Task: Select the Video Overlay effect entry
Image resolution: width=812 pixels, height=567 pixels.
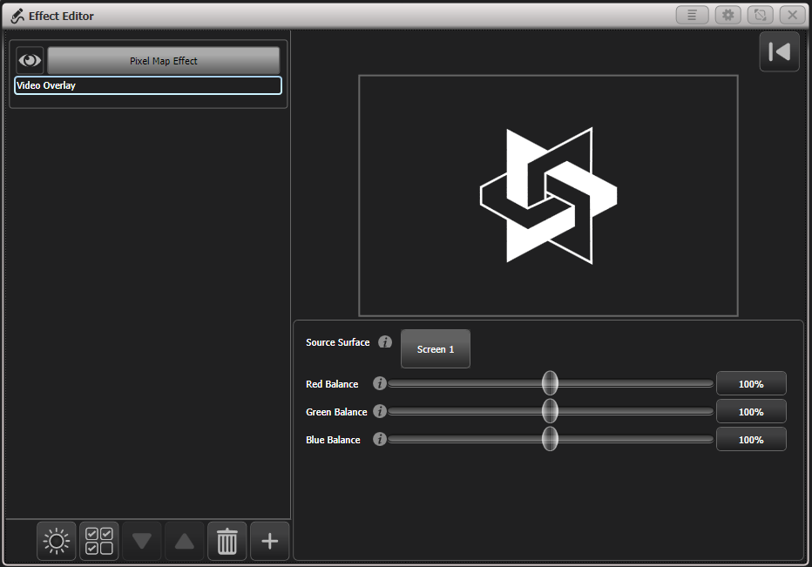Action: [x=147, y=85]
